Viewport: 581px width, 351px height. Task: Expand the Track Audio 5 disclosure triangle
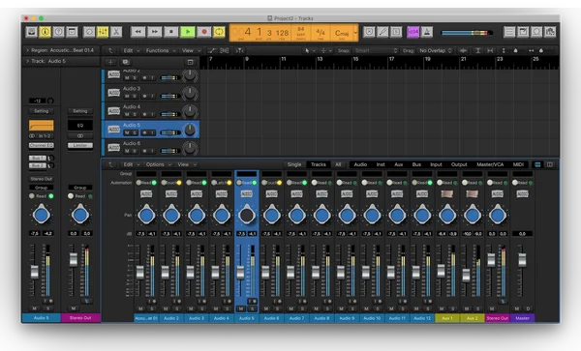pyautogui.click(x=27, y=61)
